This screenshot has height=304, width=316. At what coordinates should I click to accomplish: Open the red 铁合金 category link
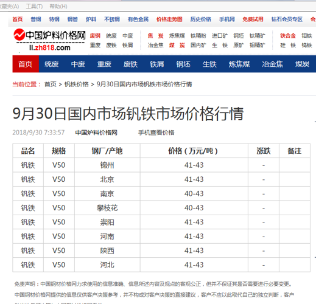(x=288, y=36)
